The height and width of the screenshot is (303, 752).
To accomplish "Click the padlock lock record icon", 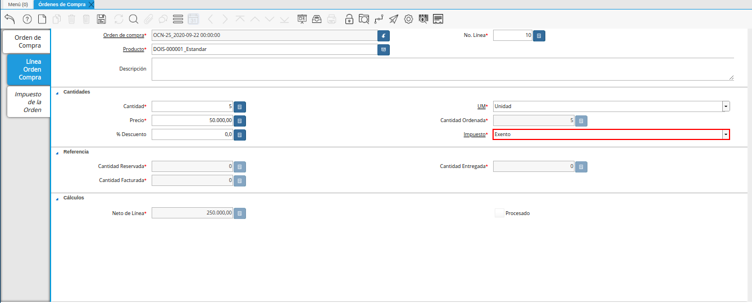I will click(x=349, y=19).
